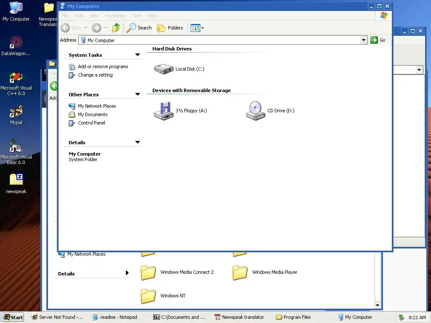Expand the Views button dropdown arrow
Viewport: 431px width, 323px height.
tap(202, 28)
